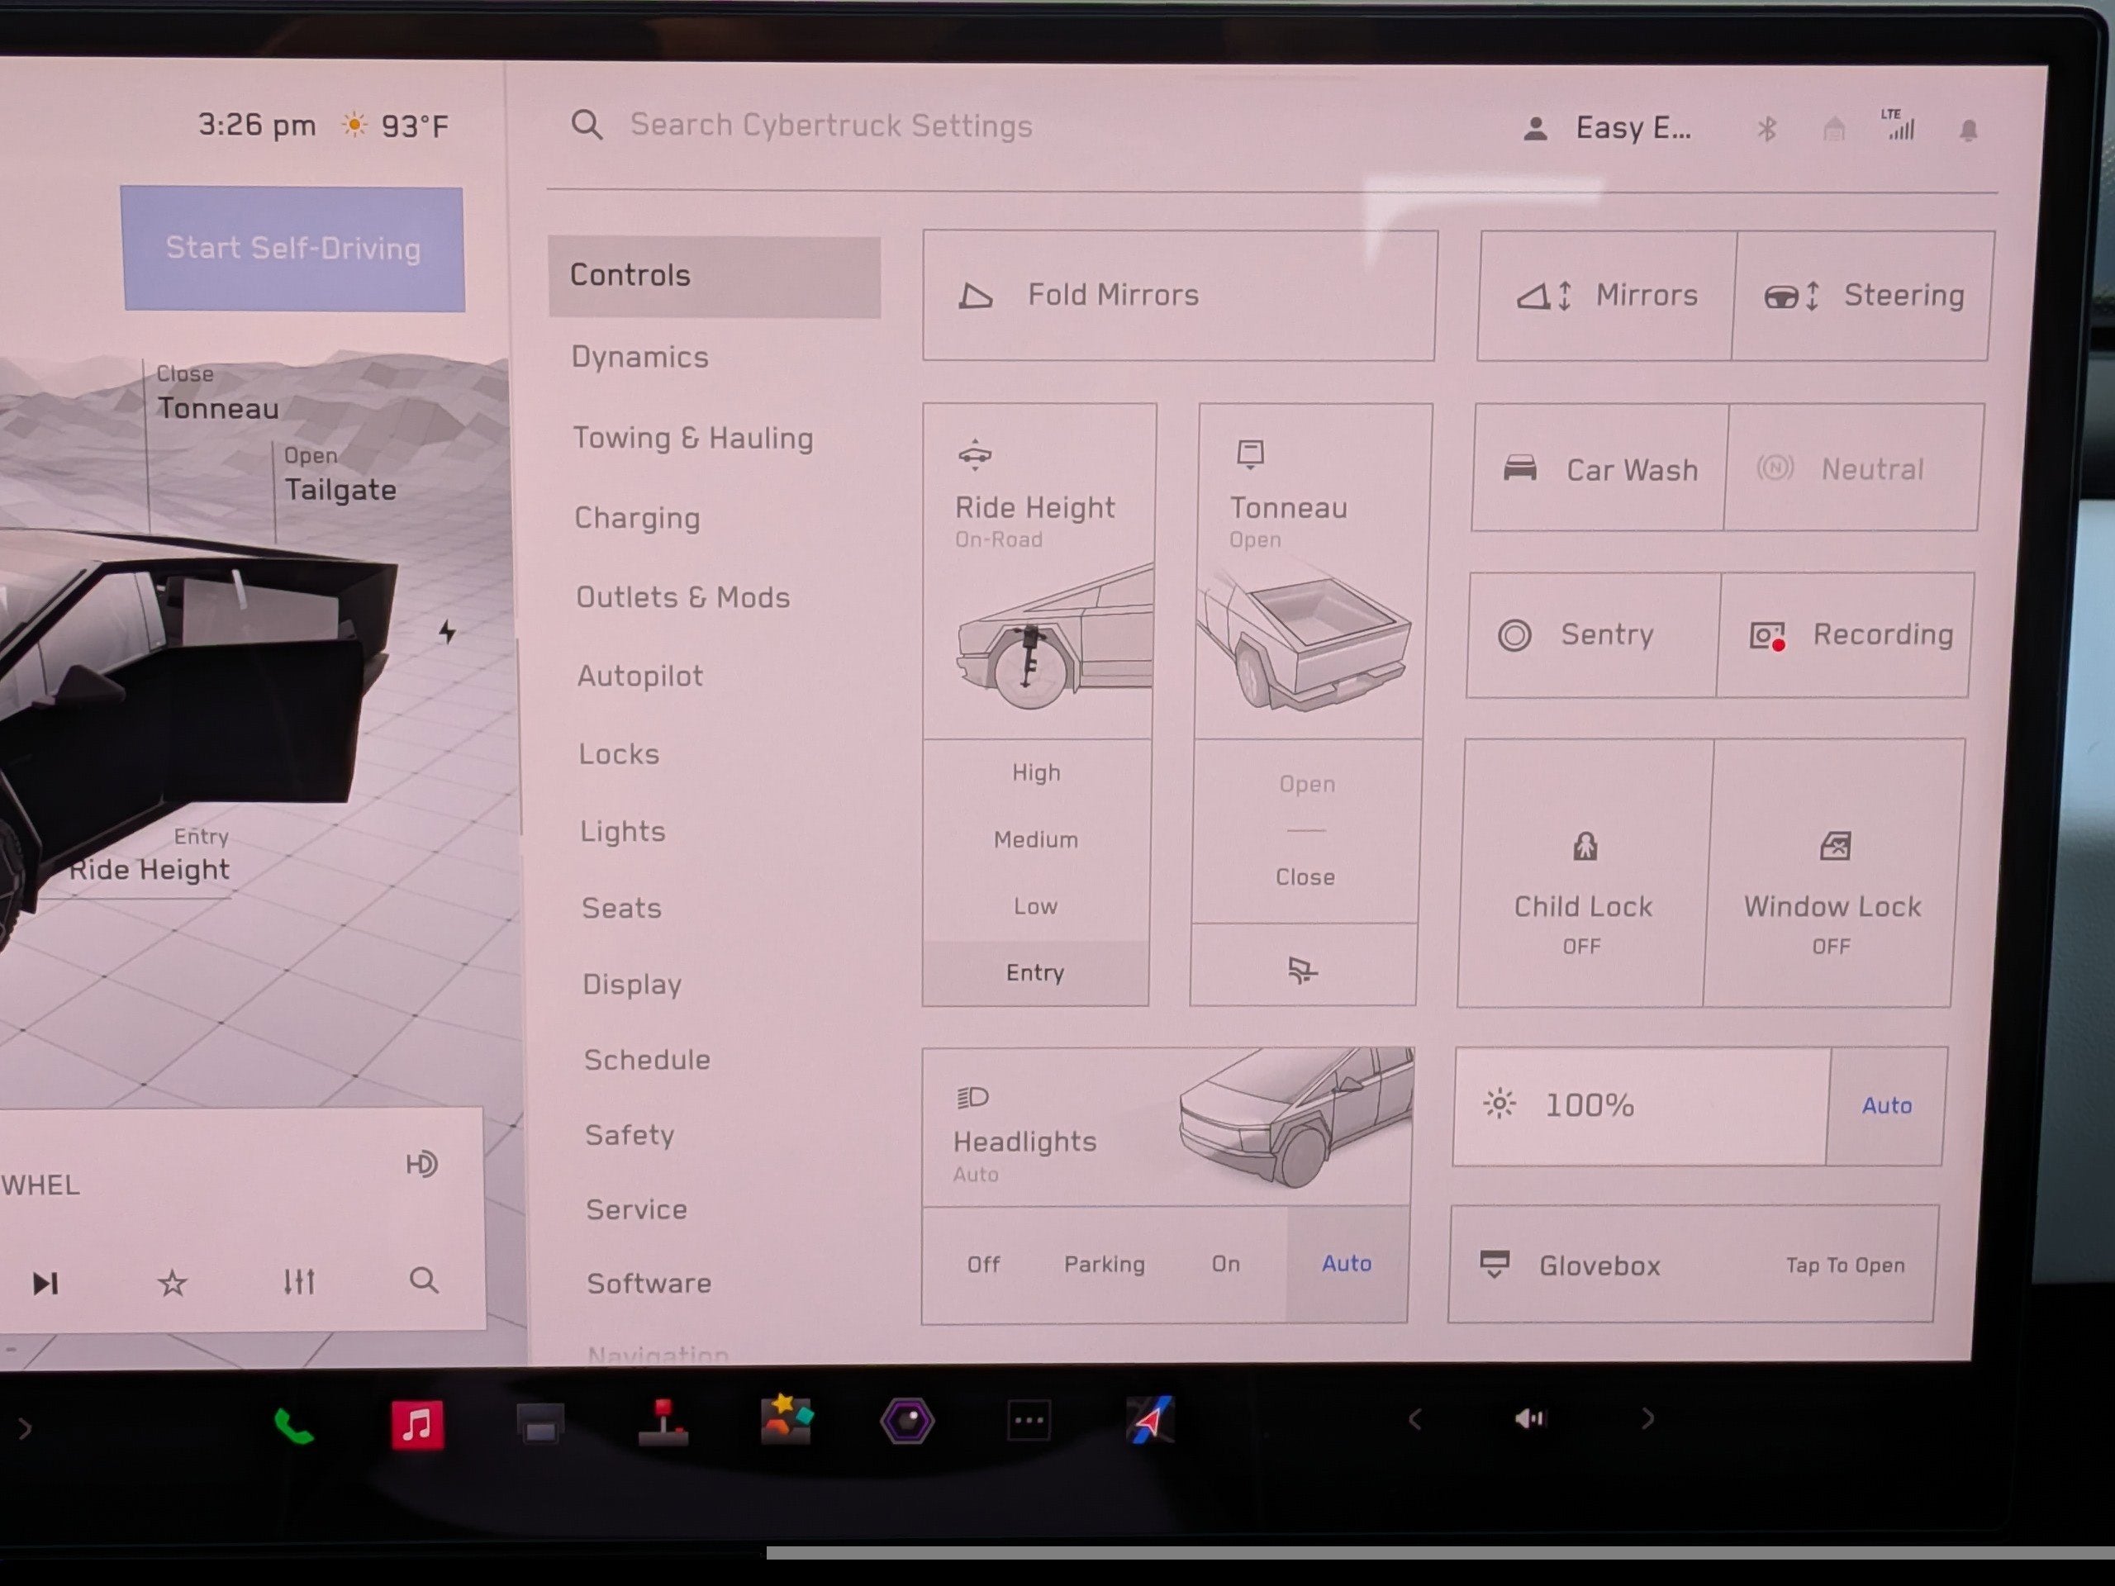This screenshot has height=1586, width=2115.
Task: Open audio equalizer settings icon
Action: pos(299,1281)
